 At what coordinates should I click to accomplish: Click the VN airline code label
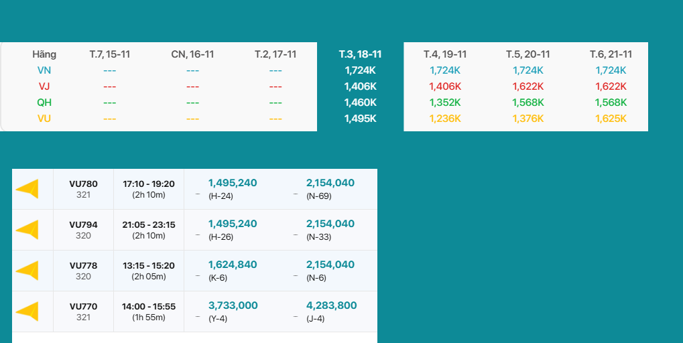point(44,70)
